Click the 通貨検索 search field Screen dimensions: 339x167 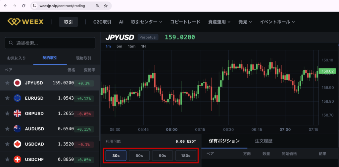pyautogui.click(x=50, y=43)
